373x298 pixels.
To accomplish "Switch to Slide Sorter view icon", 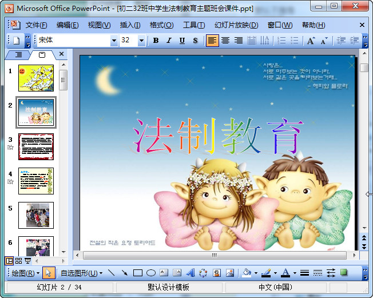I will coord(18,261).
